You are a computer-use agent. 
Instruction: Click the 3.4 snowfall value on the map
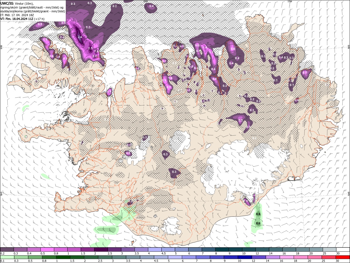(80, 37)
